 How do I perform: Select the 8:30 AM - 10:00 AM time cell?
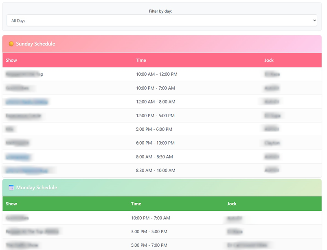156,170
